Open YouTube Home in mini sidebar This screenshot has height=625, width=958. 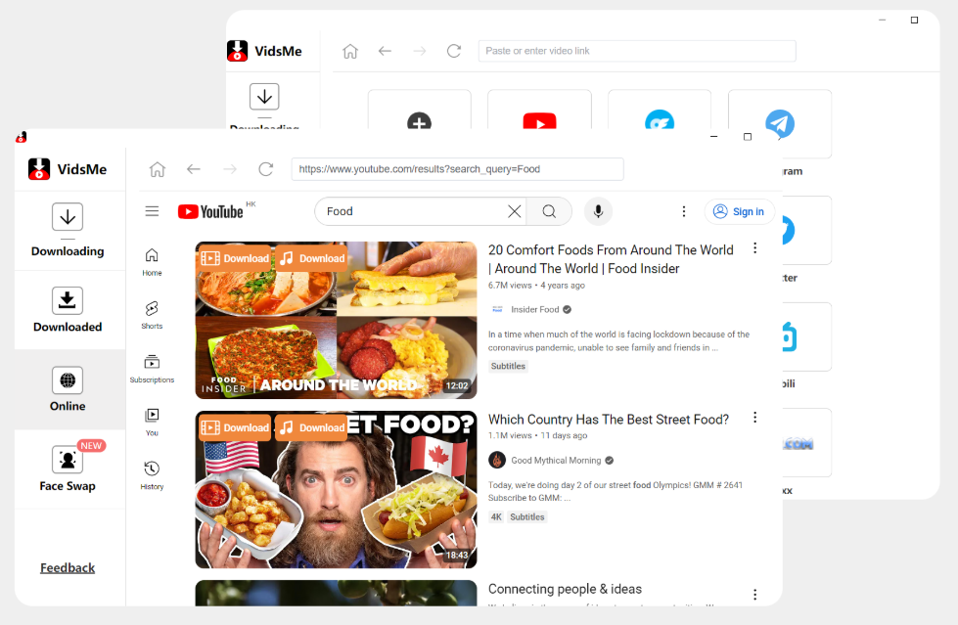tap(152, 262)
